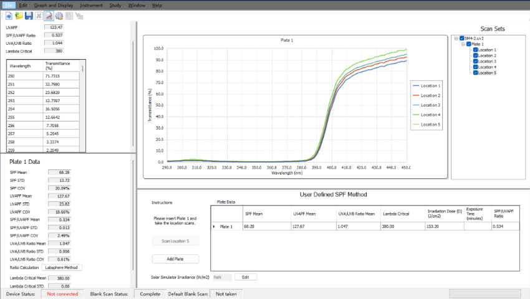The height and width of the screenshot is (299, 530).
Task: Uncheck the Plate 1 tree checkbox
Action: tap(468, 44)
